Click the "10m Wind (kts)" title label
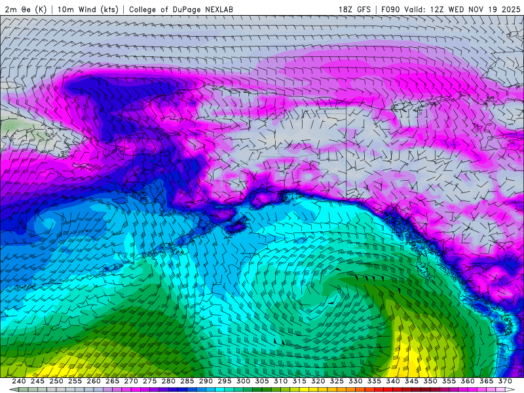Image resolution: width=524 pixels, height=393 pixels. [88, 9]
